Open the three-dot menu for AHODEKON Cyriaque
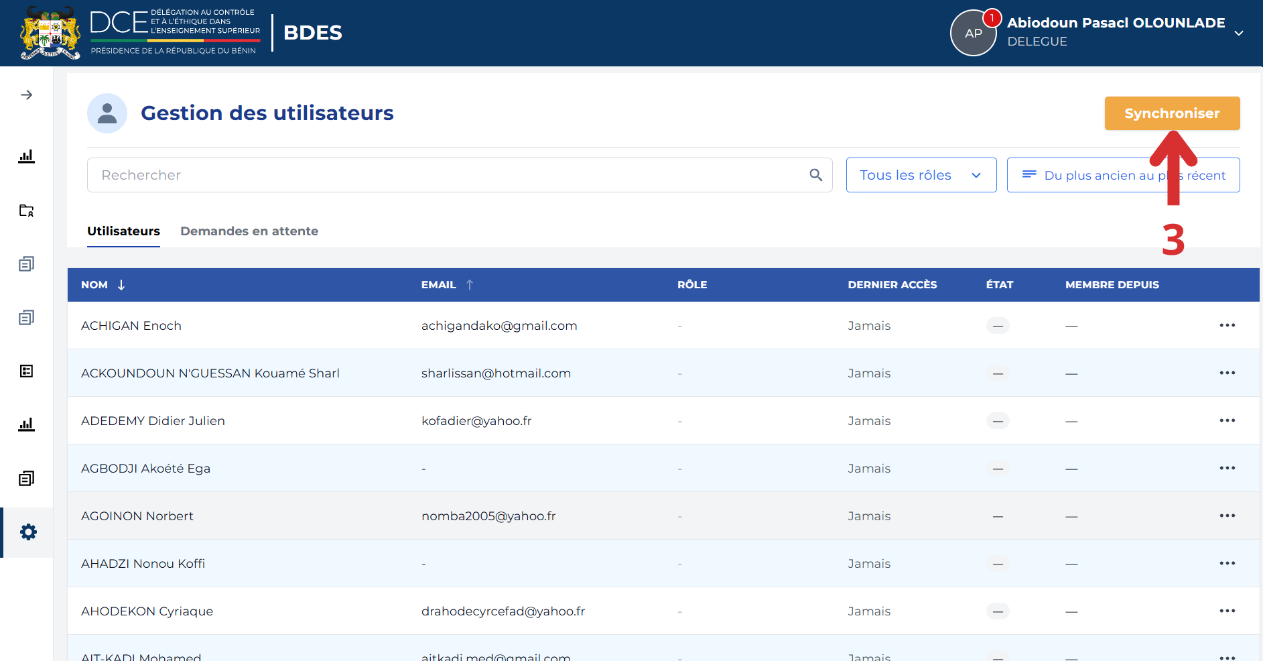 pyautogui.click(x=1227, y=611)
